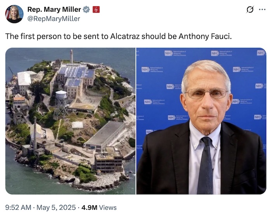Click the red affiliation badge icon
Viewport: 272px width, 215px height.
click(x=96, y=10)
